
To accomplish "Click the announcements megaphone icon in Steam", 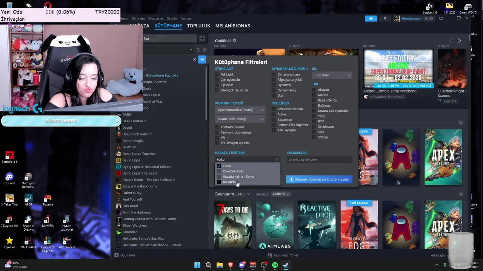I will (x=371, y=18).
